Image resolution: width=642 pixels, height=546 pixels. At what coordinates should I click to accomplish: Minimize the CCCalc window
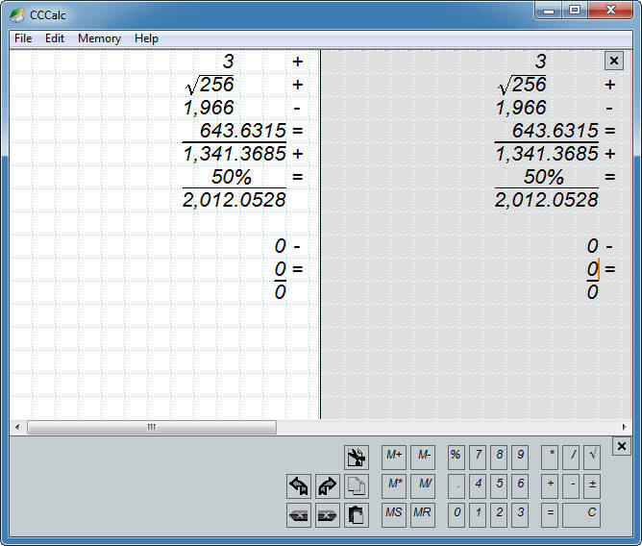549,11
